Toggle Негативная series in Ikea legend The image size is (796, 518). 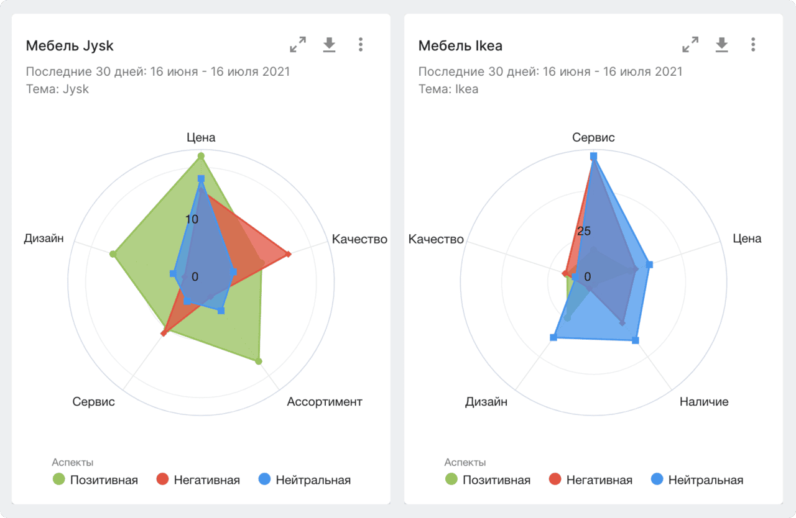[591, 480]
